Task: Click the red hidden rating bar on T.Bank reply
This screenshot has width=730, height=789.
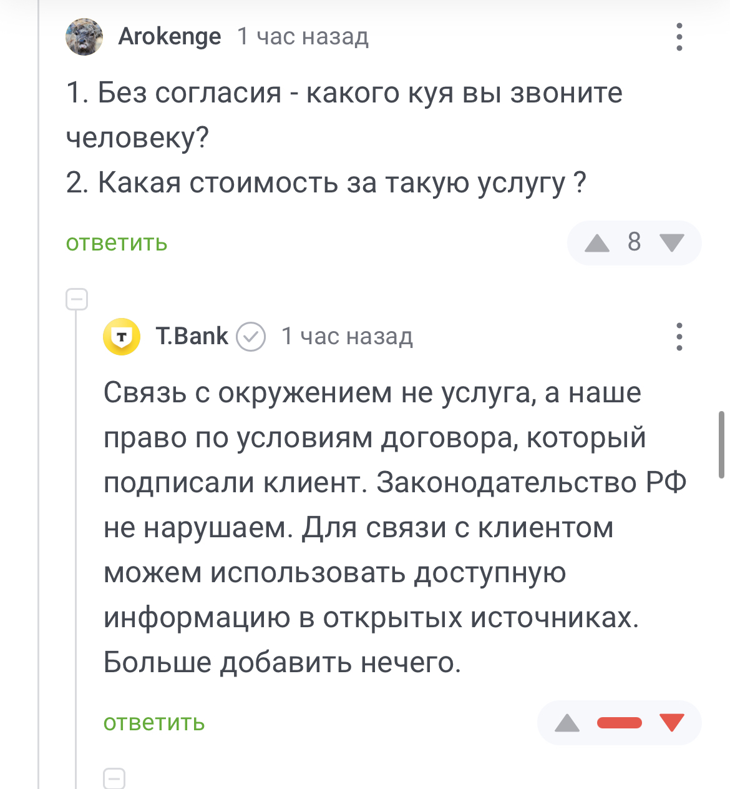Action: coord(619,723)
